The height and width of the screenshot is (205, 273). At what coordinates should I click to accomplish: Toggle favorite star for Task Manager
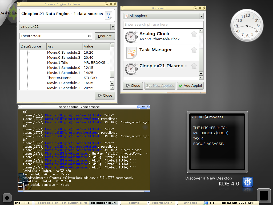point(194,50)
